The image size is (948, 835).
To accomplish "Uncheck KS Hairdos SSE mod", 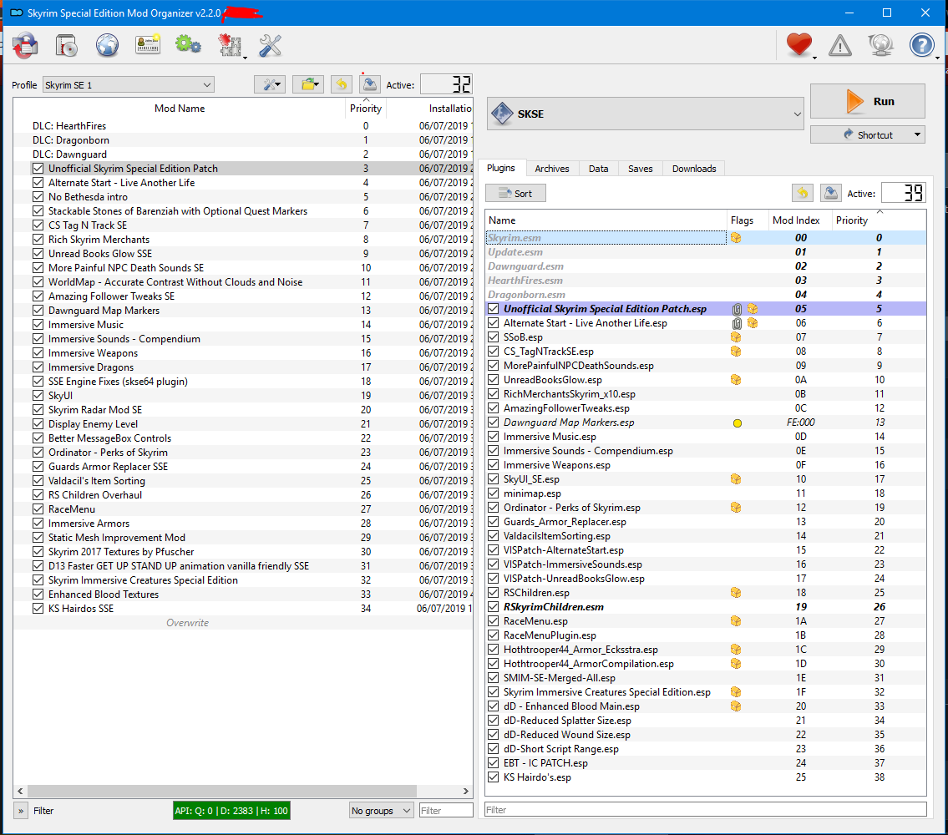I will 38,608.
